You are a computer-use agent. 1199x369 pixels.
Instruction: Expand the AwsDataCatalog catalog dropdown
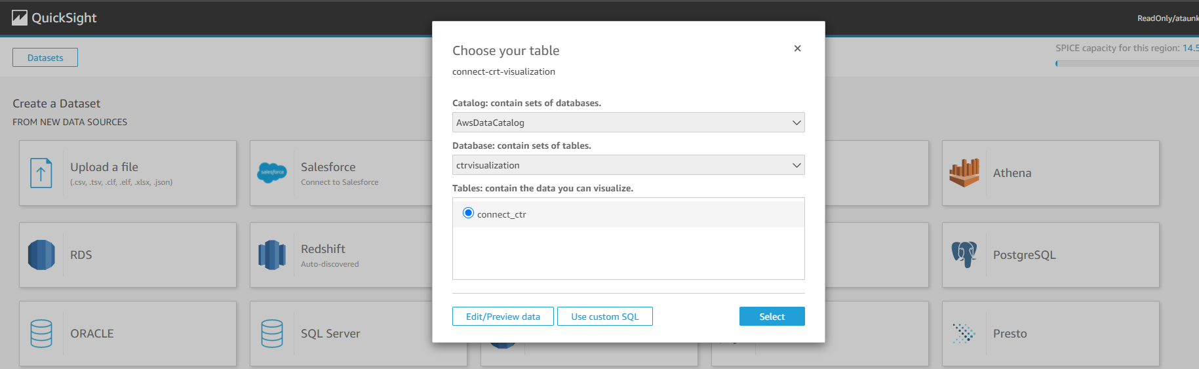click(x=628, y=123)
